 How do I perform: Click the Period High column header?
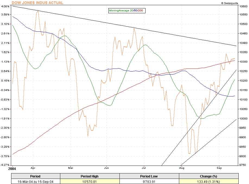[90, 176]
